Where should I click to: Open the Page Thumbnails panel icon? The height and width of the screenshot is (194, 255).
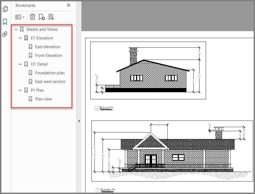click(5, 9)
